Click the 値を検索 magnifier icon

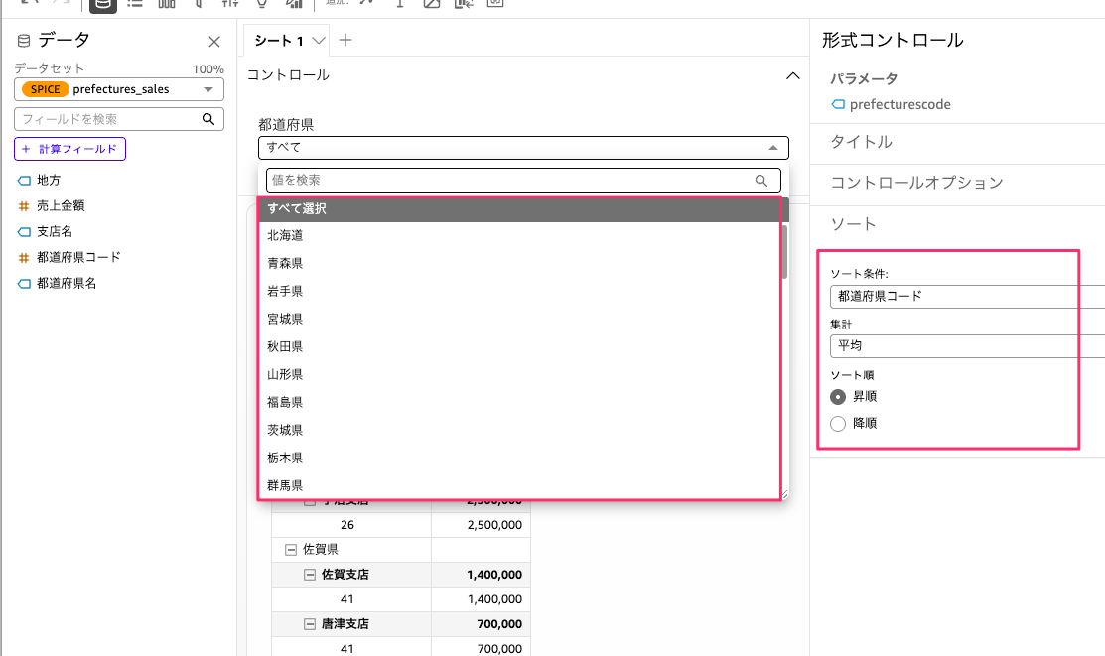tap(761, 181)
